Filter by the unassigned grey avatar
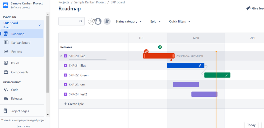This screenshot has height=128, width=264. [98, 22]
